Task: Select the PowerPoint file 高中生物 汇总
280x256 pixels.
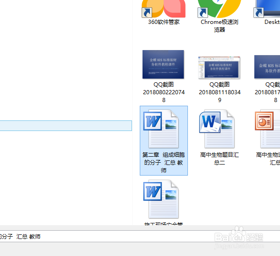Action: tap(268, 129)
